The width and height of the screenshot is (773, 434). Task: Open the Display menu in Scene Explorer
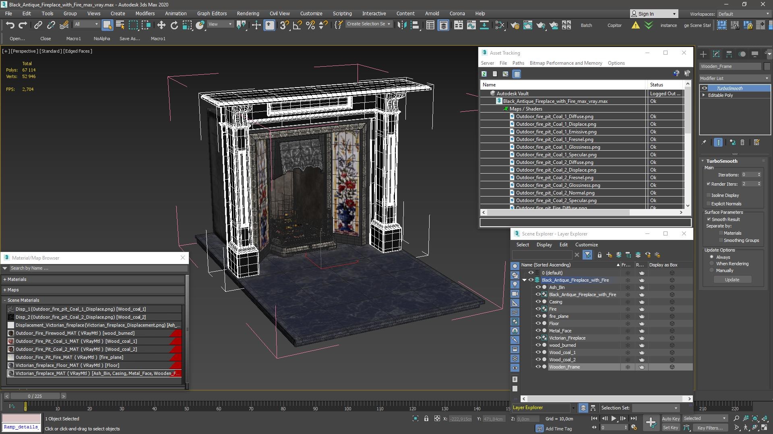pyautogui.click(x=544, y=245)
